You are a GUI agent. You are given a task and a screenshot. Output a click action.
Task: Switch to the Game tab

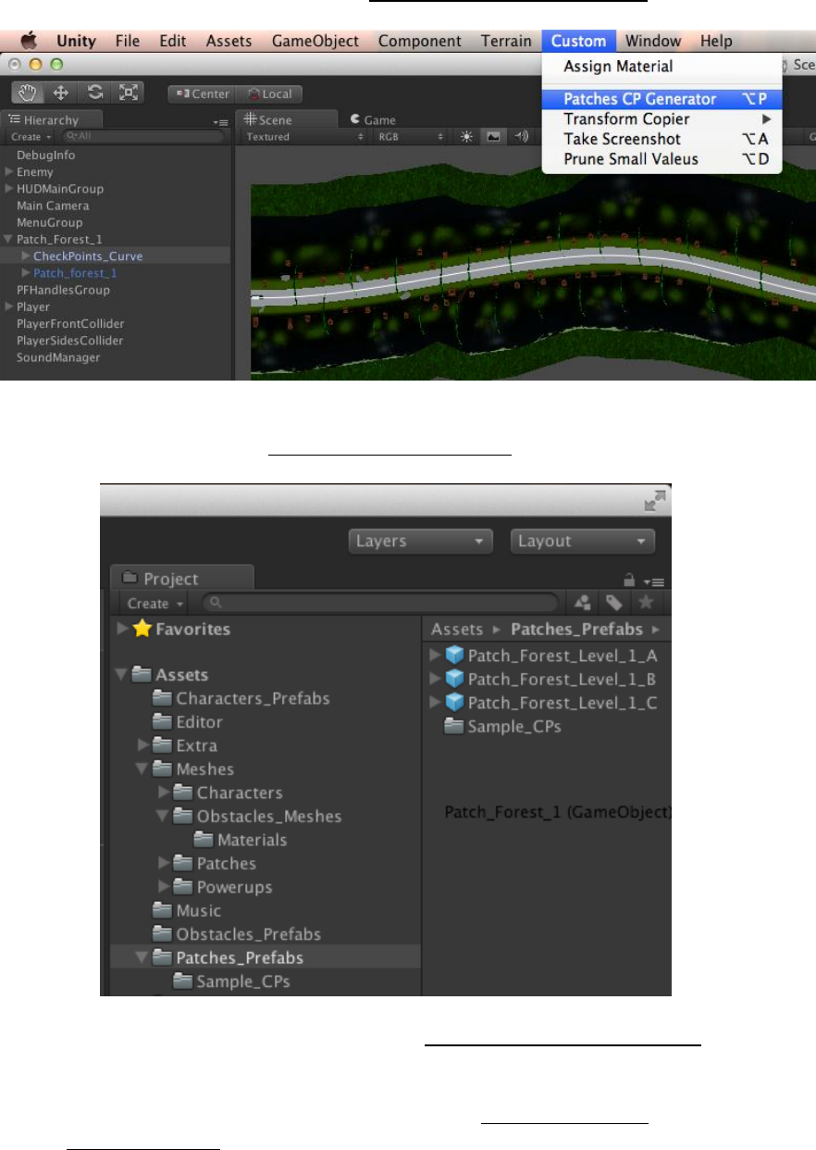[372, 119]
